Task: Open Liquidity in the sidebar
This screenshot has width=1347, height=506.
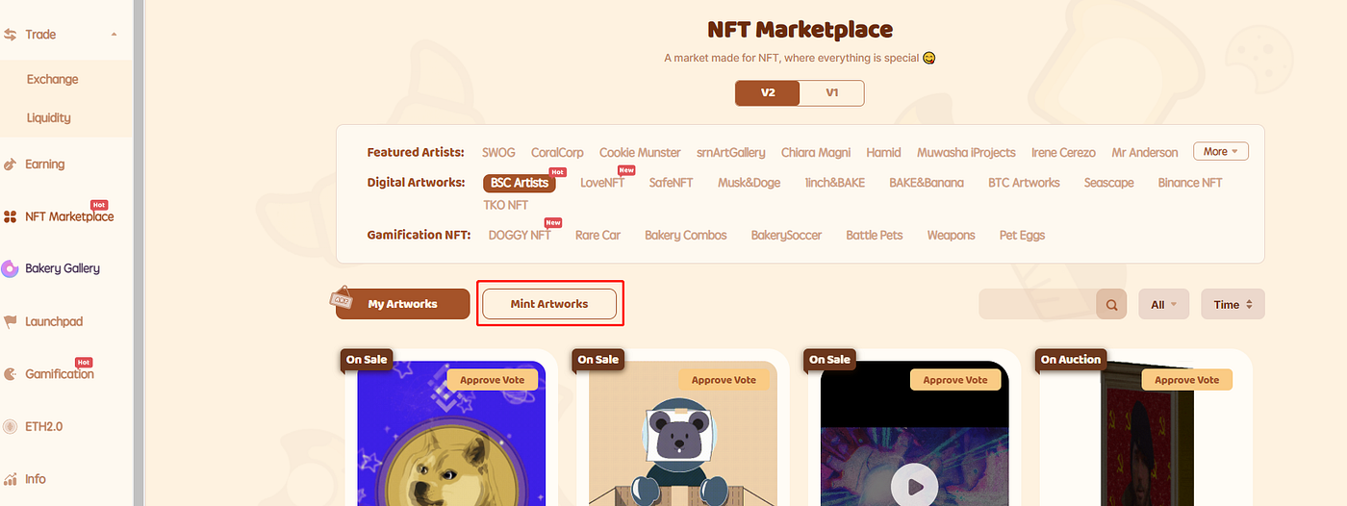Action: pos(49,117)
